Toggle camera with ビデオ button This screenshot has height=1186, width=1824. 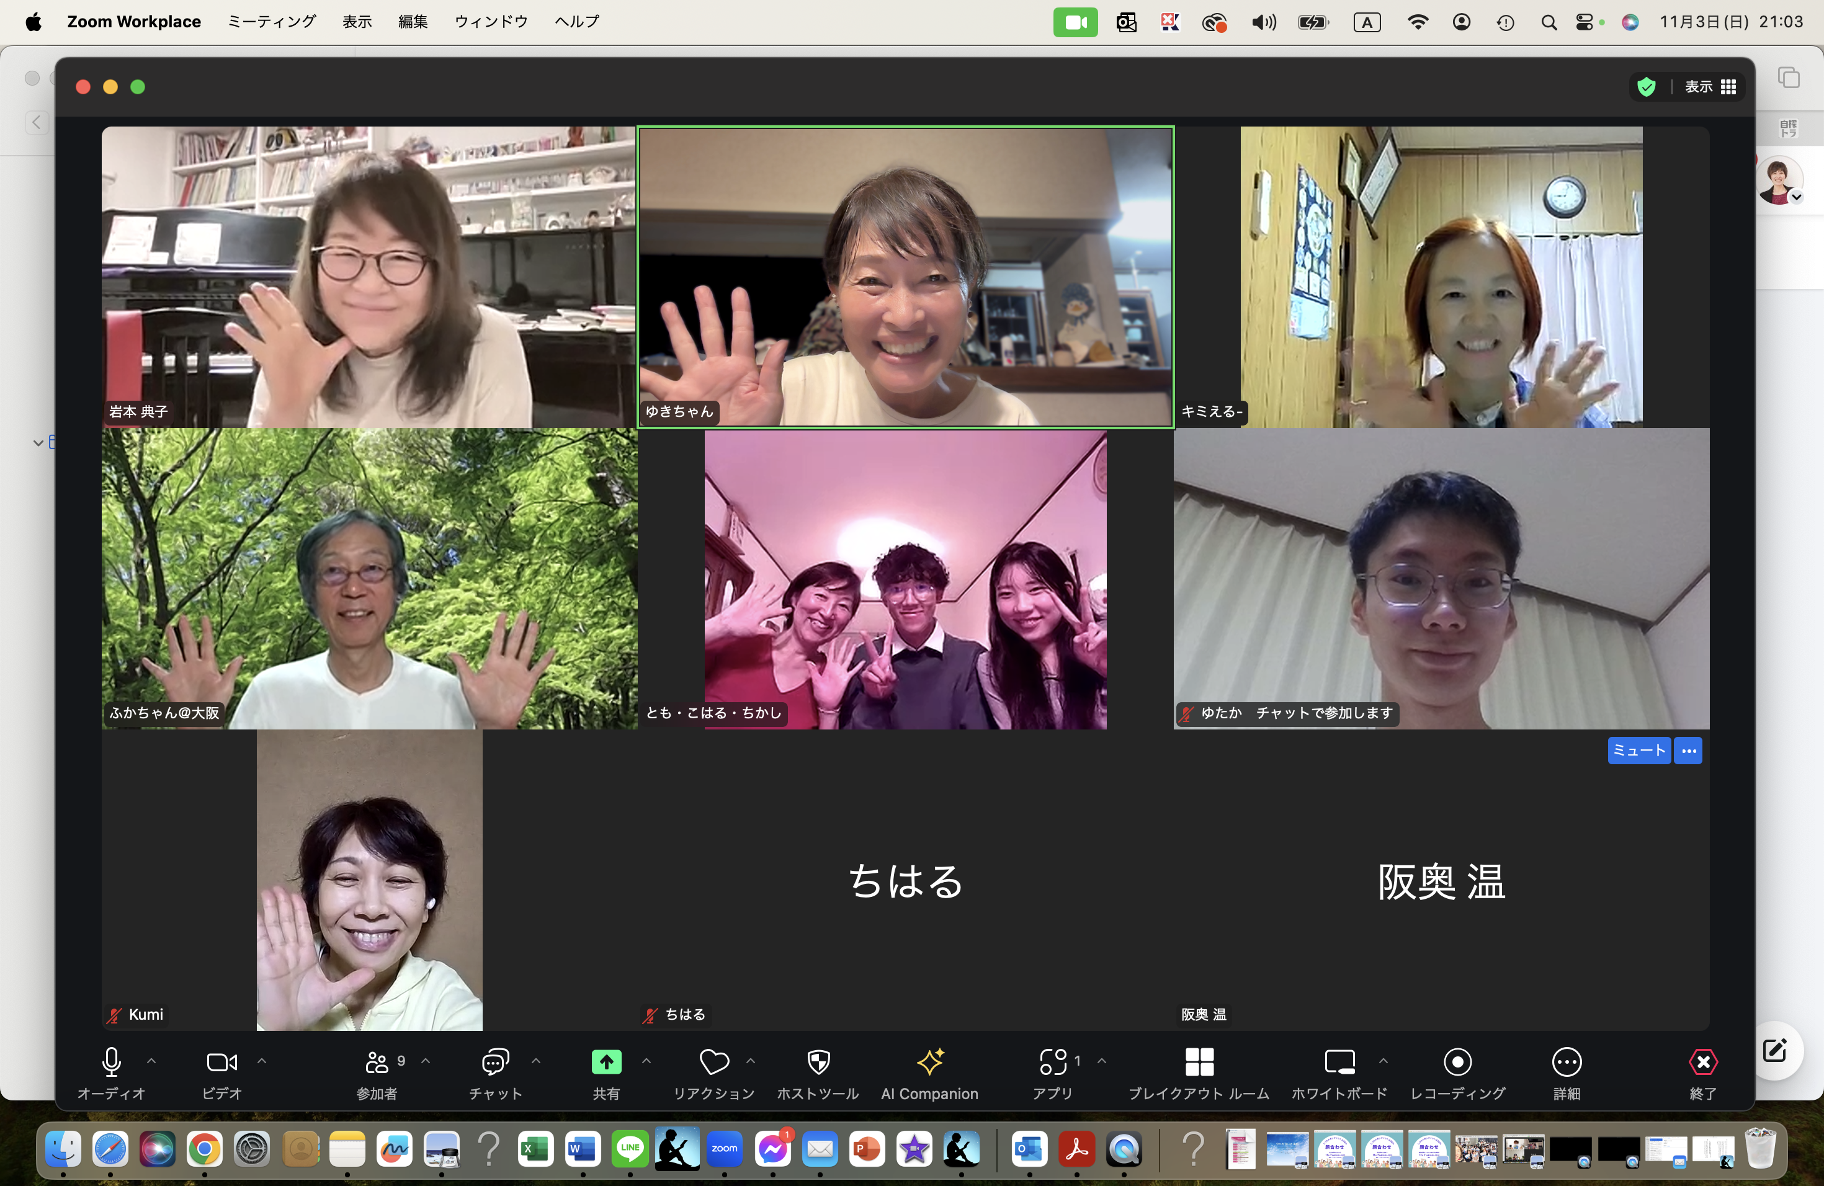(221, 1063)
